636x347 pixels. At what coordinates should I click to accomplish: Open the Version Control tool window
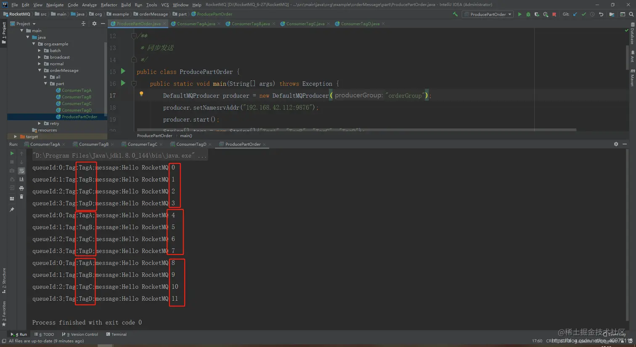[x=80, y=334]
